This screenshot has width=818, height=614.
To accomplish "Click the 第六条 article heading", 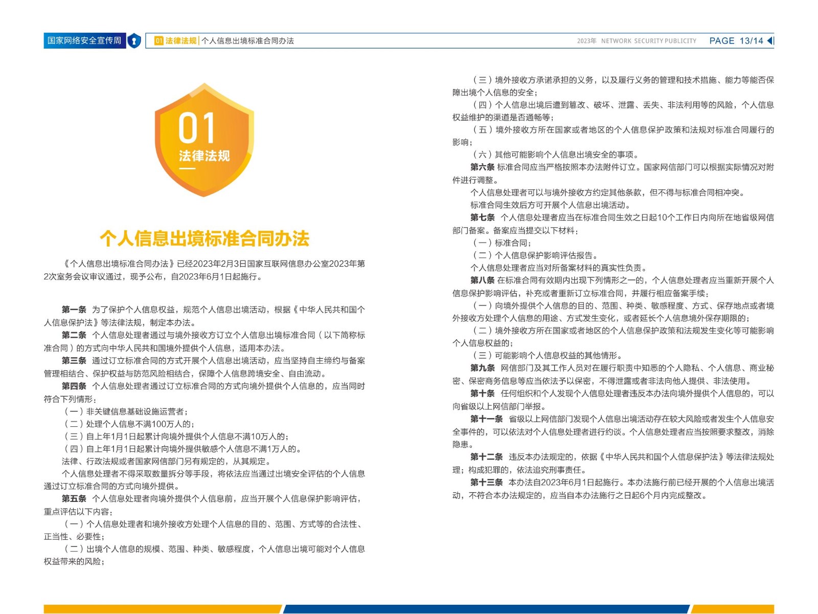I will [482, 167].
